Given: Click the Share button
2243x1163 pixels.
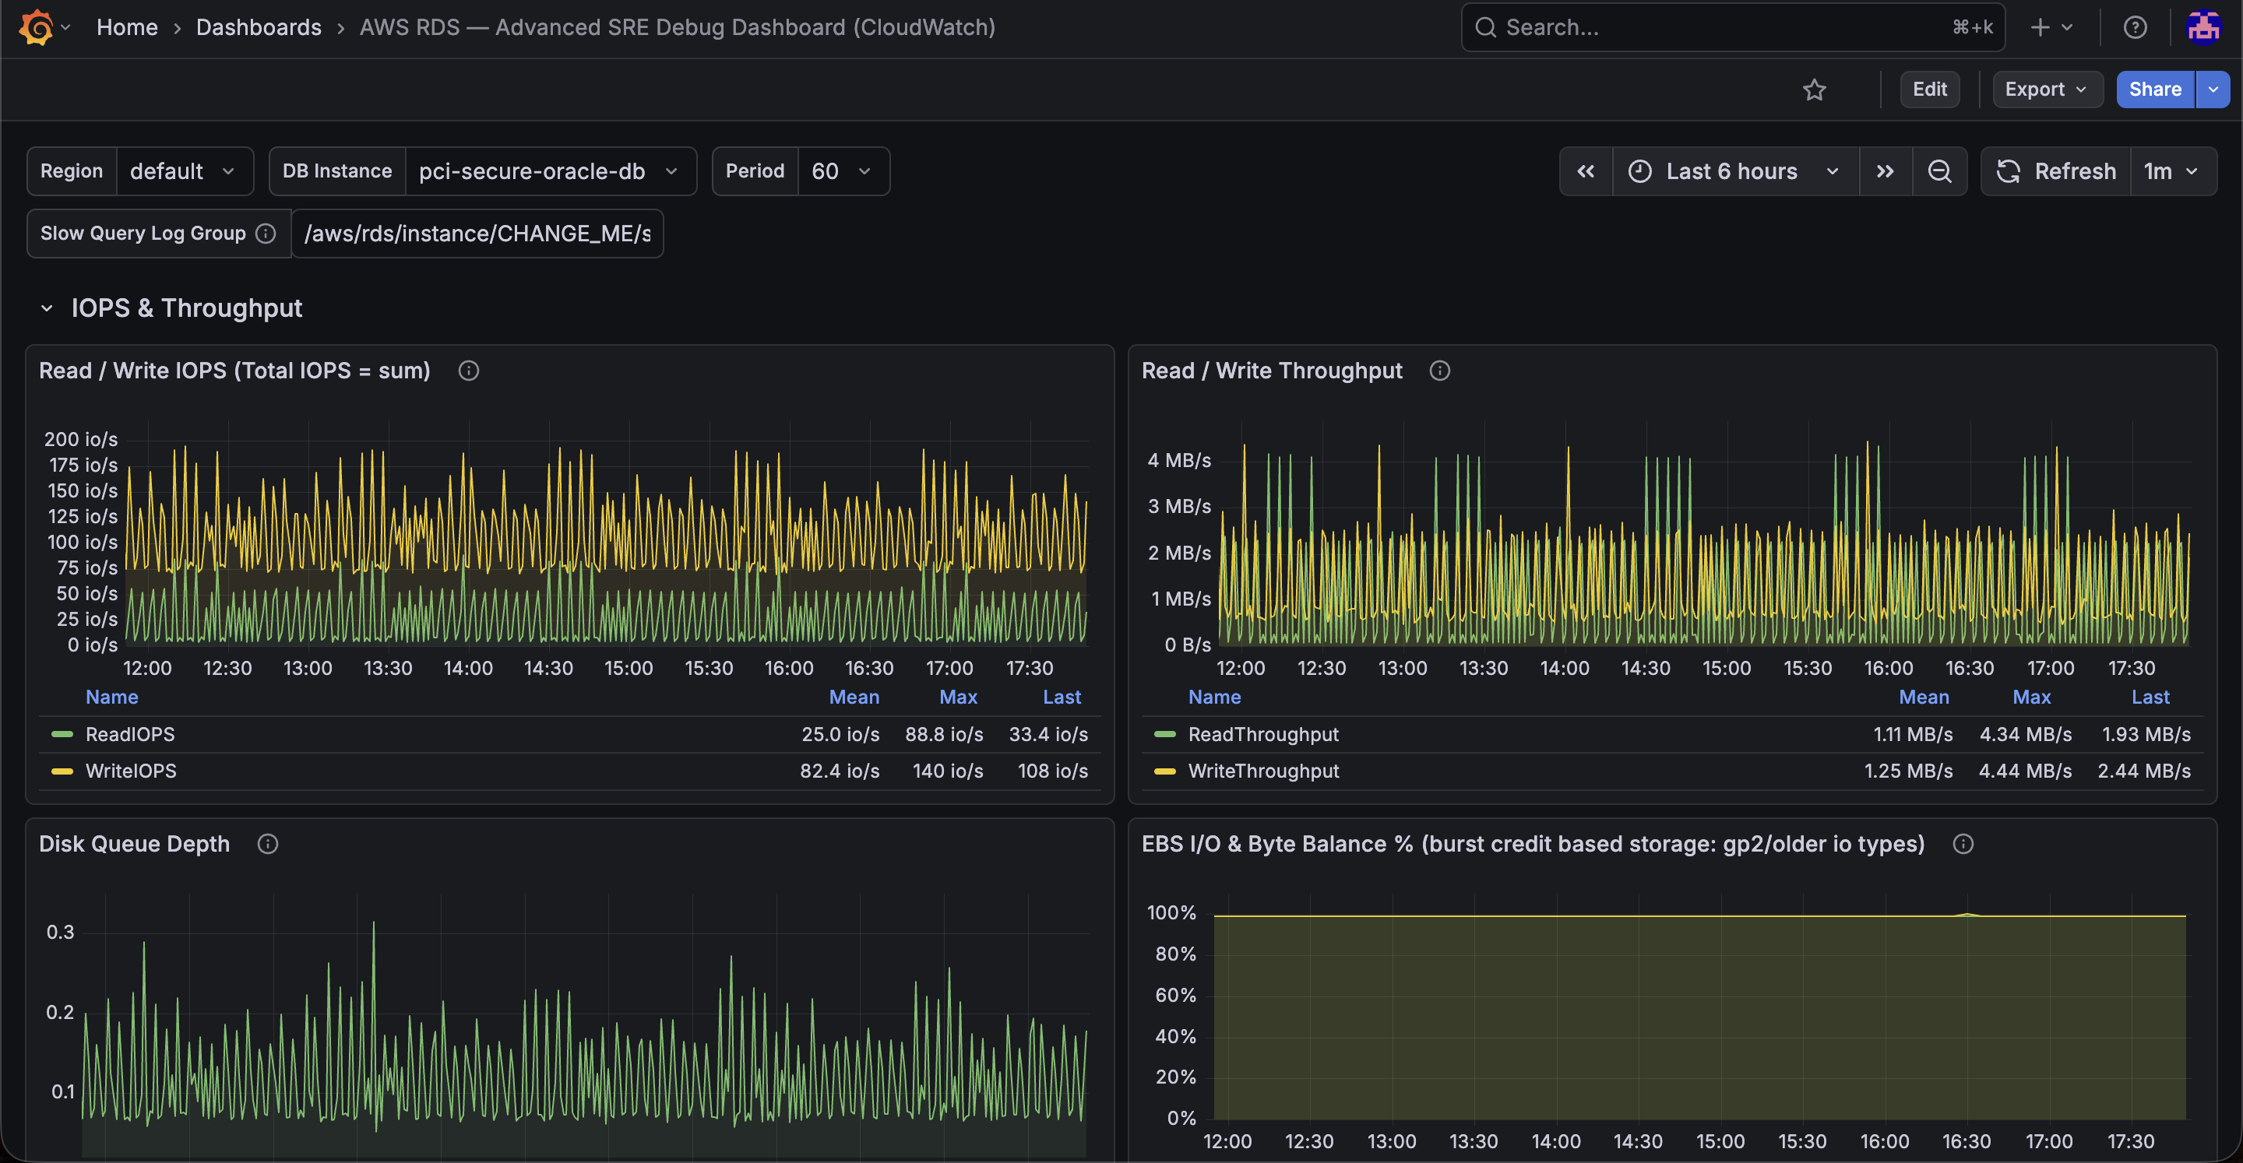Looking at the screenshot, I should tap(2155, 90).
